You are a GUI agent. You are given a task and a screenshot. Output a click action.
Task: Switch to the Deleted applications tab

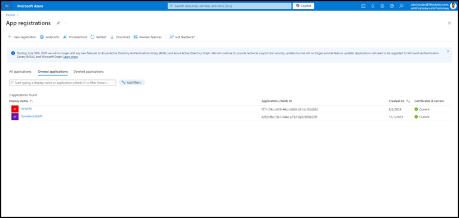[x=88, y=72]
